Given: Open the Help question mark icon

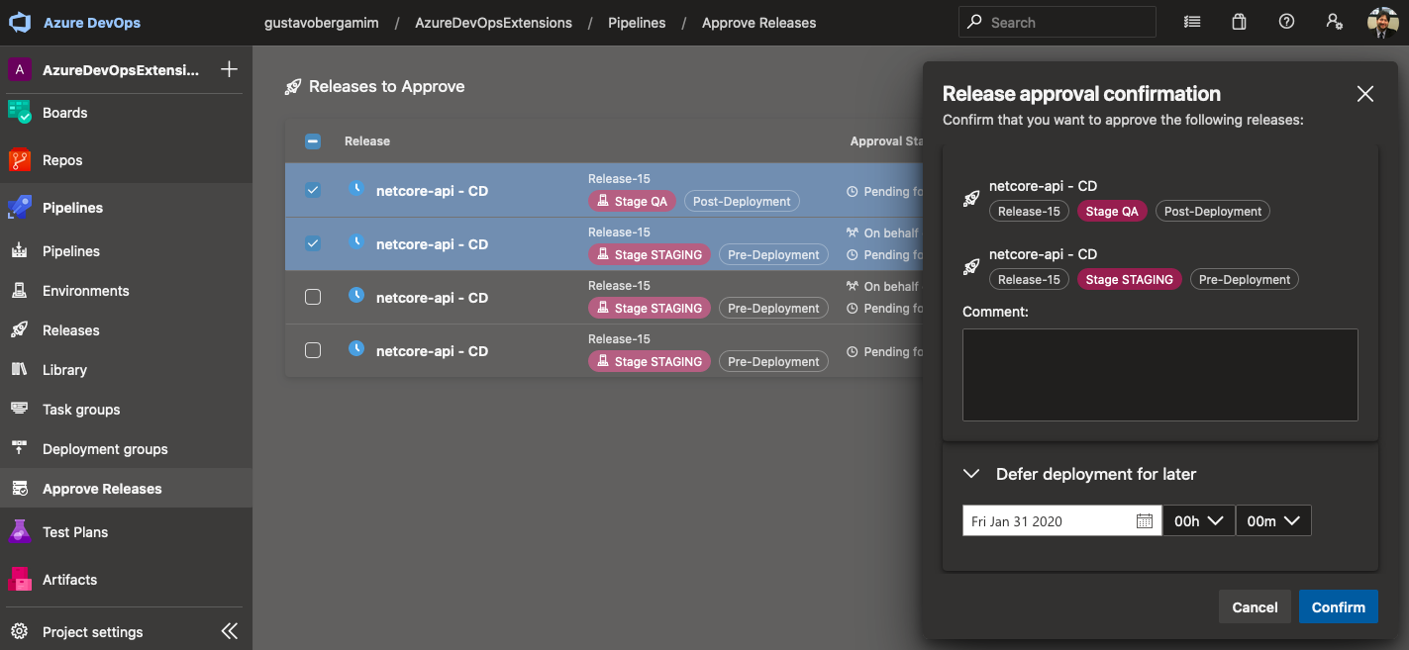Looking at the screenshot, I should click(x=1286, y=22).
